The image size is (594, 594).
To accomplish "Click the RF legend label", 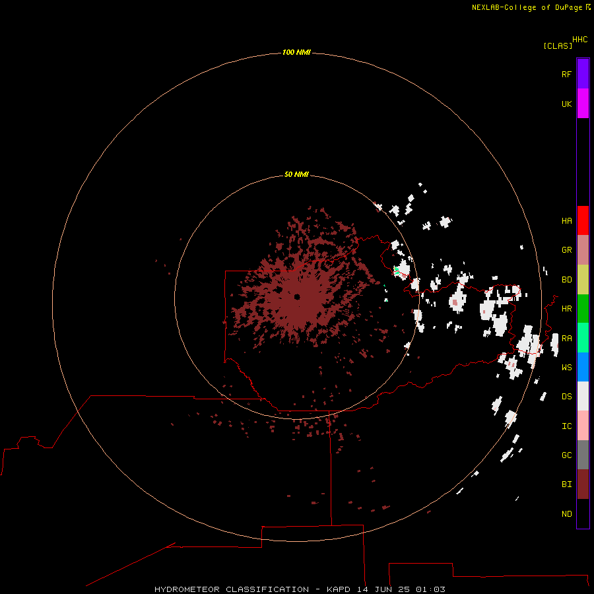I will (x=566, y=75).
